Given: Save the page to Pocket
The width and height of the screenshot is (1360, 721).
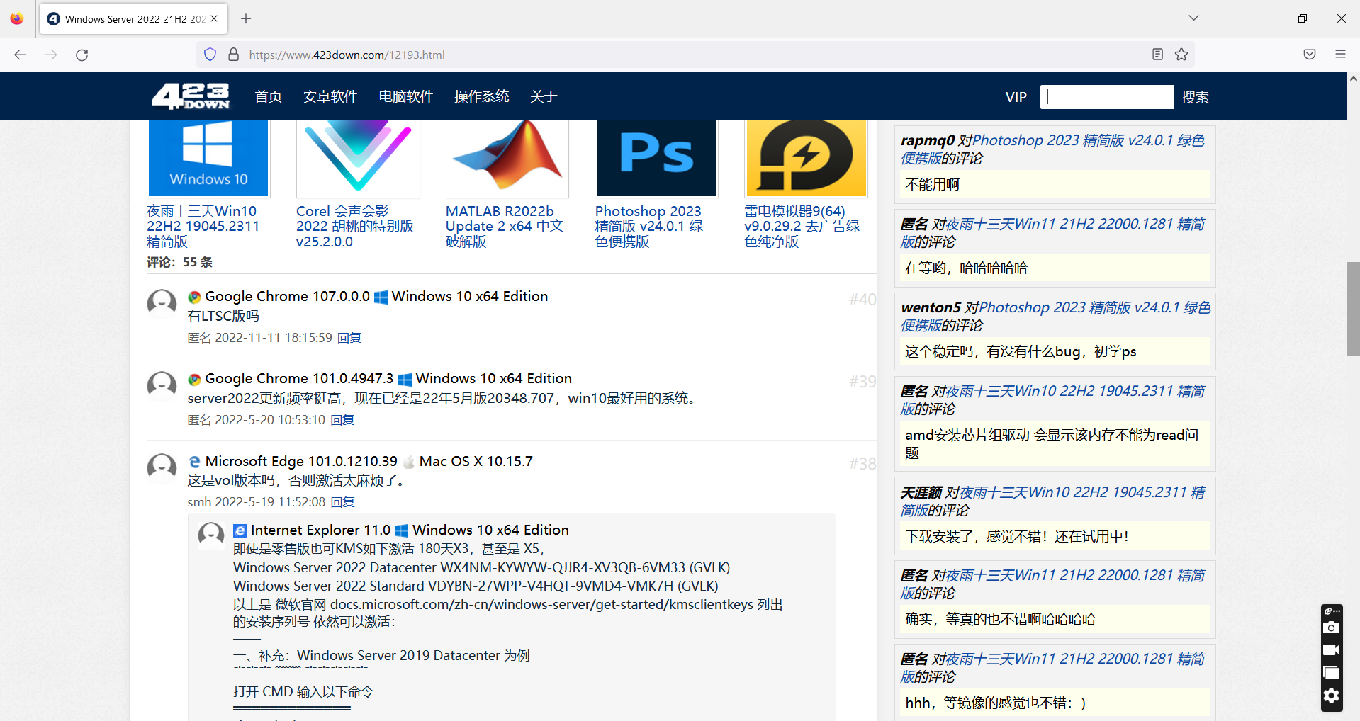Looking at the screenshot, I should click(x=1309, y=54).
